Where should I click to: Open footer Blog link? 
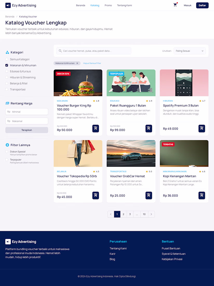tap(112, 259)
